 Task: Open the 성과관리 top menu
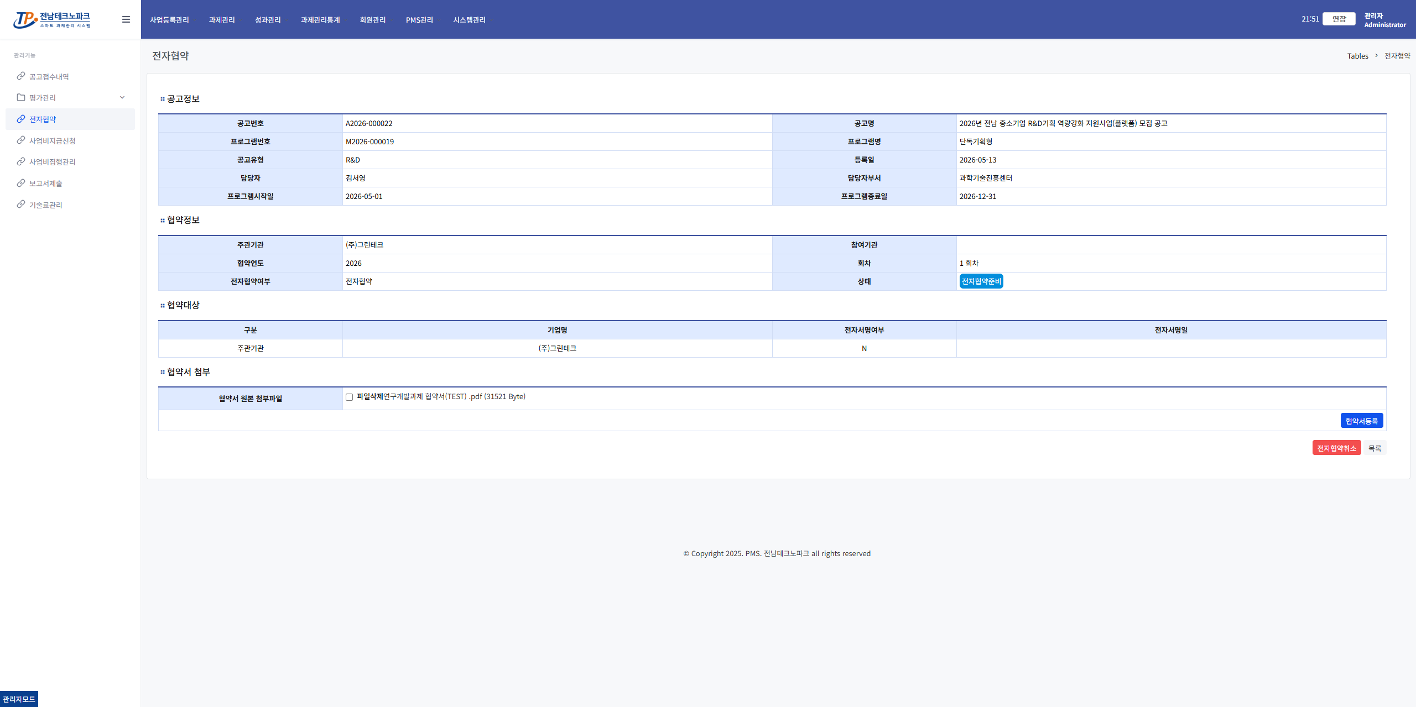click(x=268, y=20)
